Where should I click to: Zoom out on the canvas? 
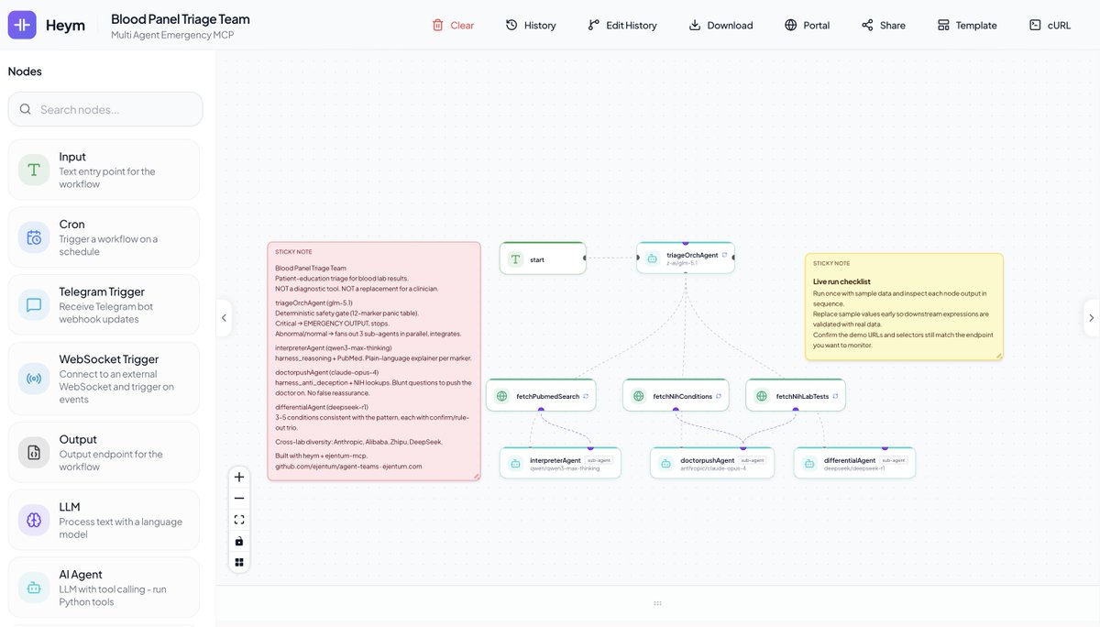click(239, 499)
